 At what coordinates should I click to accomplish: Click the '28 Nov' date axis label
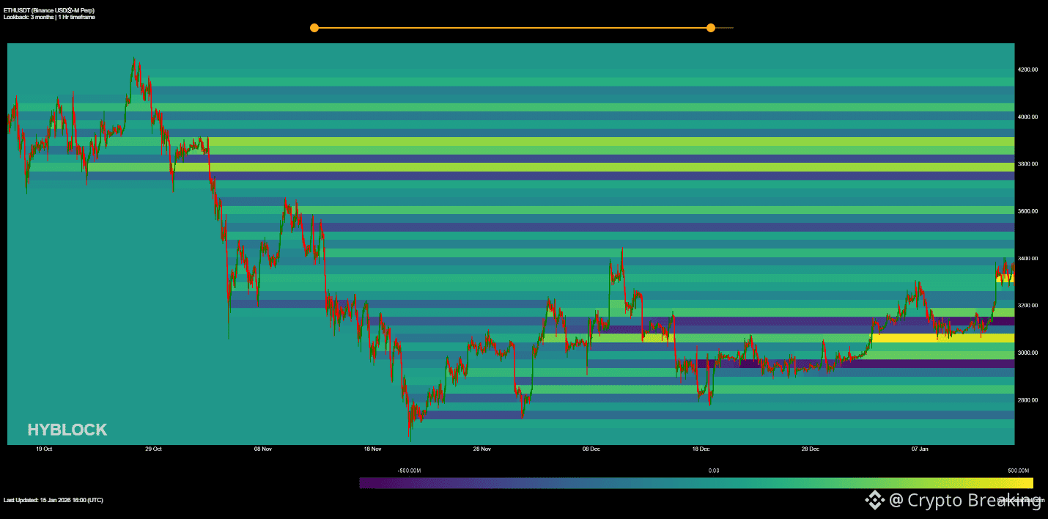481,449
